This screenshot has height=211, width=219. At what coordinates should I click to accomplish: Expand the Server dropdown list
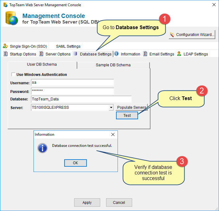click(111, 108)
